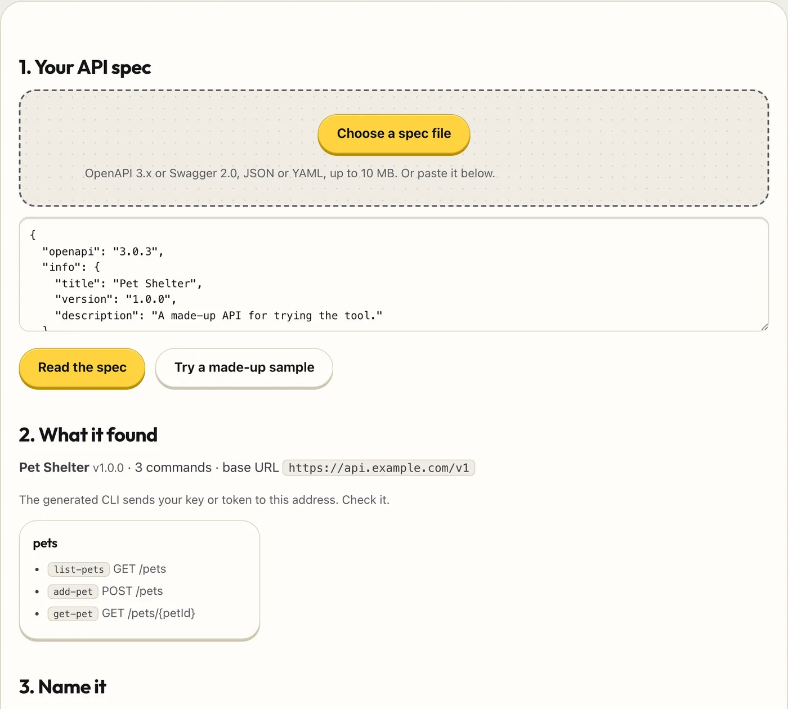
Task: Click the 'sends your key or token' warning
Action: (204, 500)
